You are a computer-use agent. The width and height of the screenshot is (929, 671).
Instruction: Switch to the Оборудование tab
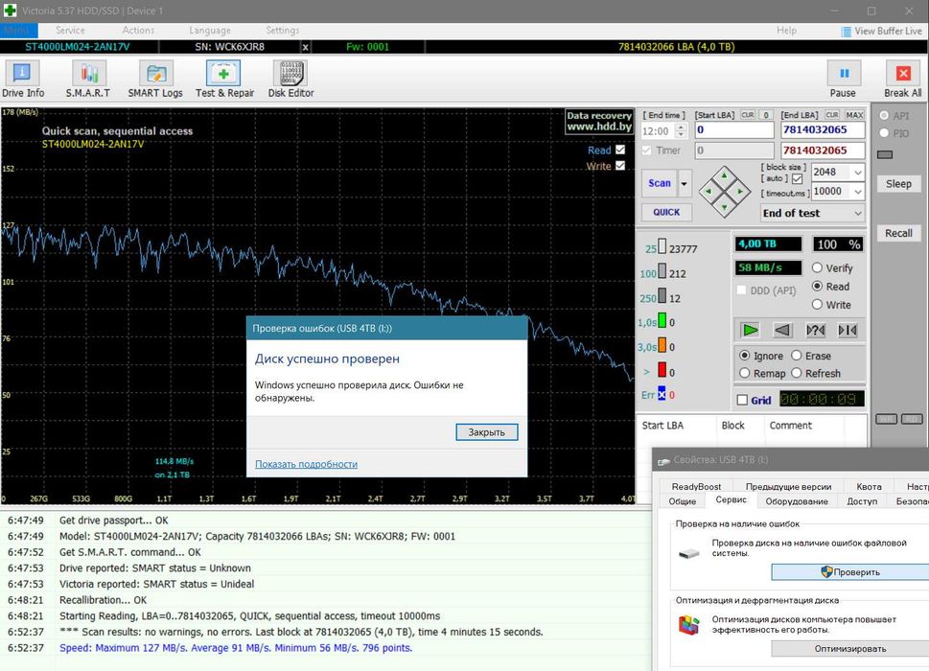click(x=796, y=501)
